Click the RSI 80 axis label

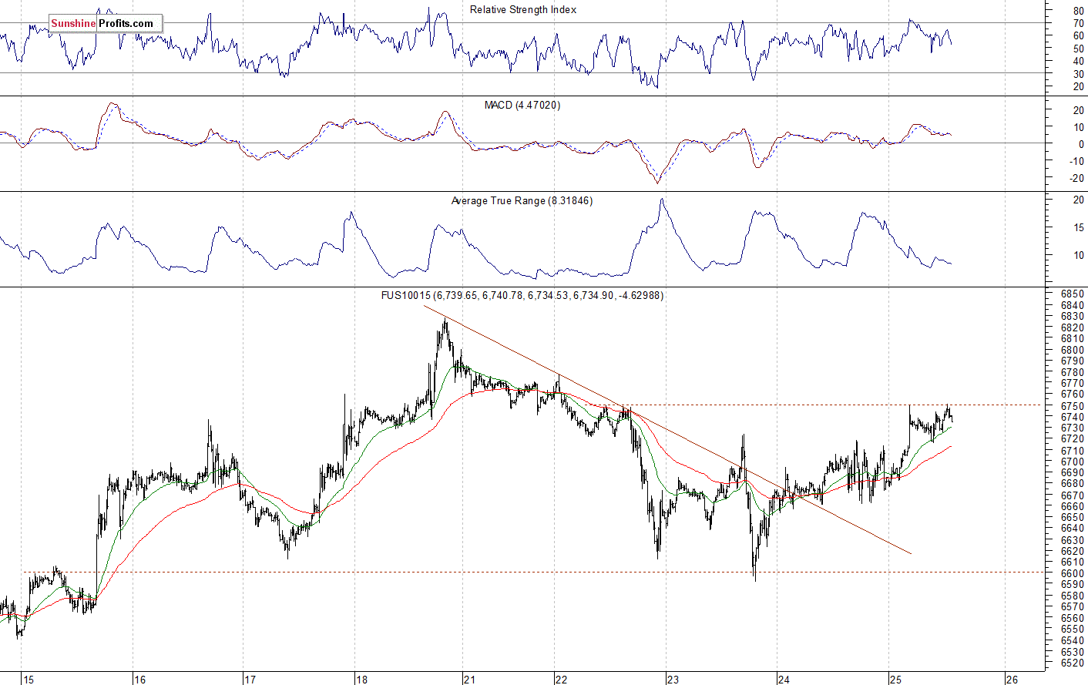coord(1079,11)
